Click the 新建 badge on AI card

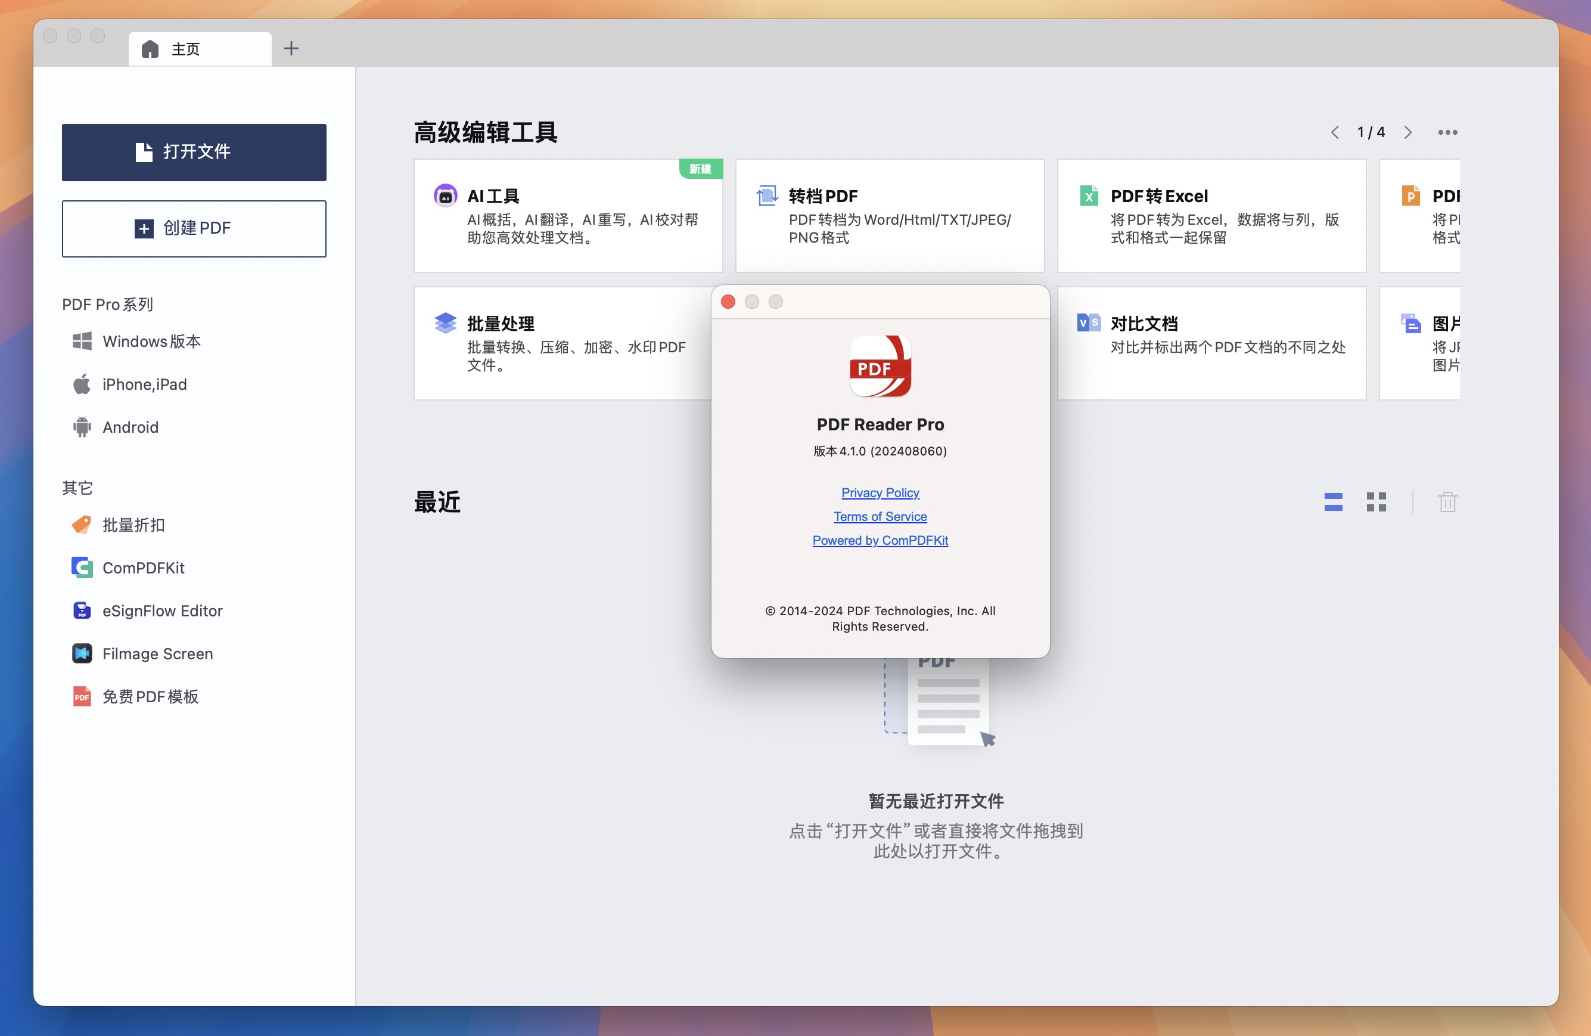click(701, 169)
